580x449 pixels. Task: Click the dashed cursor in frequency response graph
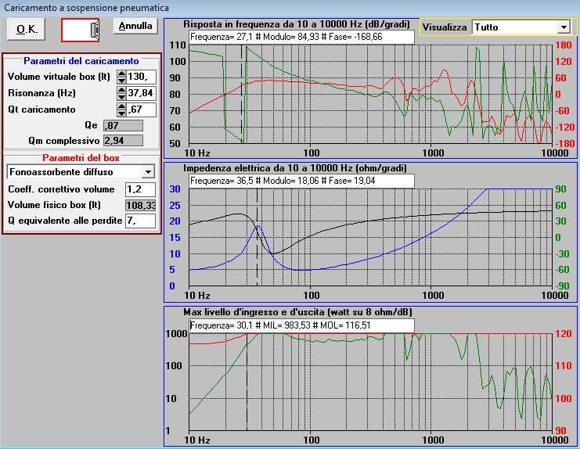[x=242, y=94]
